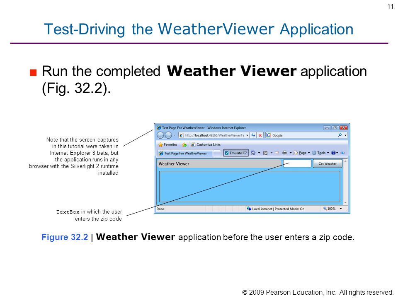Viewport: 398px width, 298px height.
Task: Open the Help question mark menu
Action: click(335, 153)
